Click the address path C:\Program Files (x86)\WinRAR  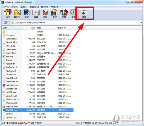coord(30,22)
